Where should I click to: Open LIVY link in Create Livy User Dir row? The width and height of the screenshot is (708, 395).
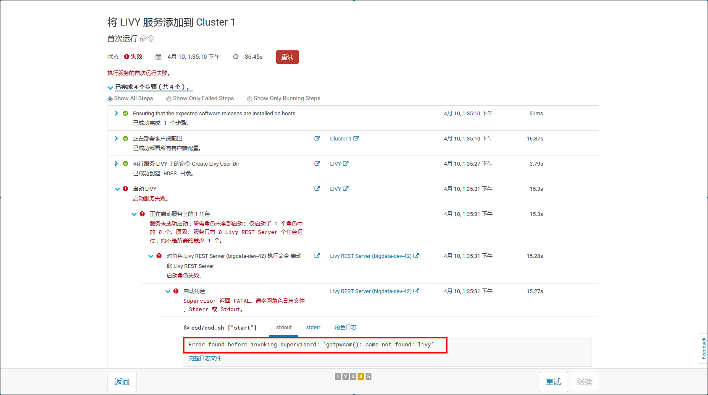click(339, 164)
